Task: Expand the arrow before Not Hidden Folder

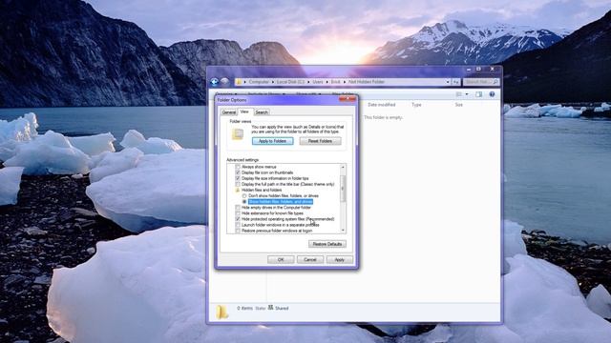Action: [x=345, y=82]
